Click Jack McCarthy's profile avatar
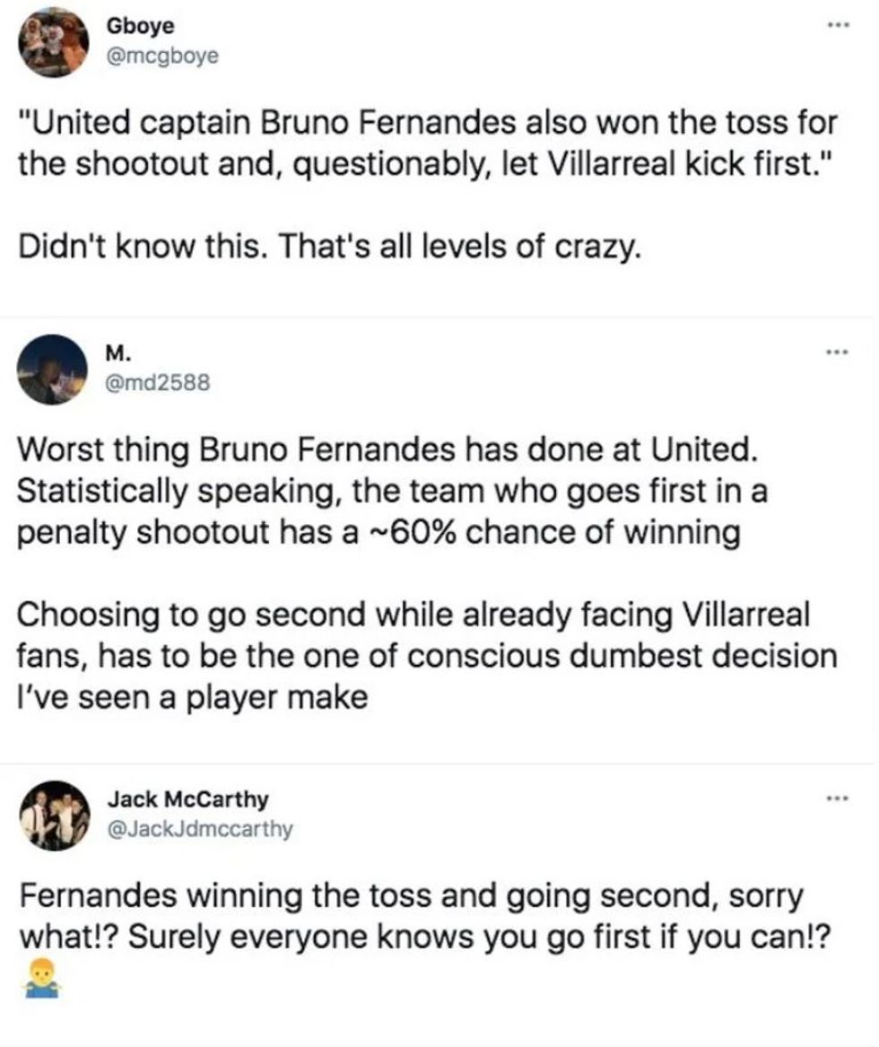Viewport: 879px width, 1047px height. pyautogui.click(x=49, y=808)
